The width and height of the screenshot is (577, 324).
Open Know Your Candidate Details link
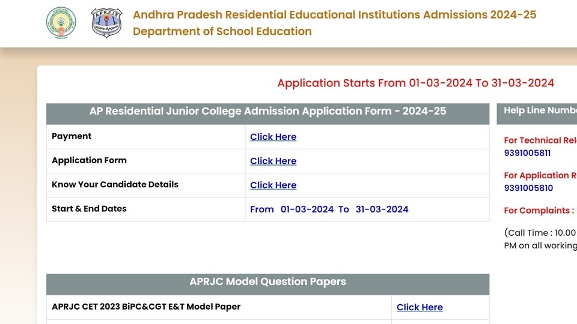[x=273, y=185]
